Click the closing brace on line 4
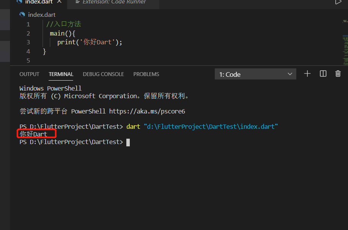348x230 pixels. click(44, 52)
